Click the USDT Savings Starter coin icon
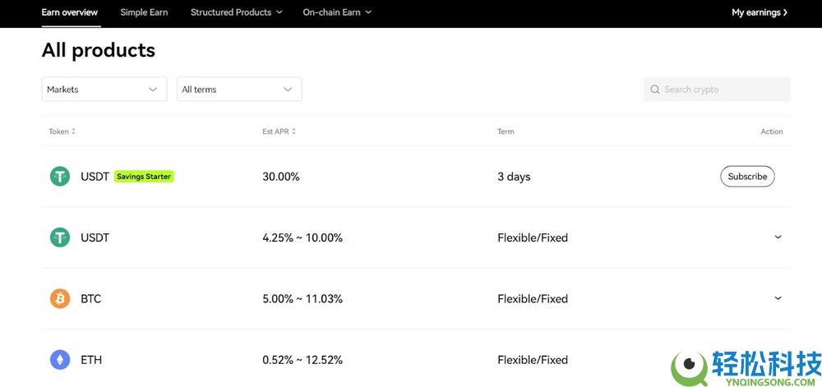 (60, 177)
